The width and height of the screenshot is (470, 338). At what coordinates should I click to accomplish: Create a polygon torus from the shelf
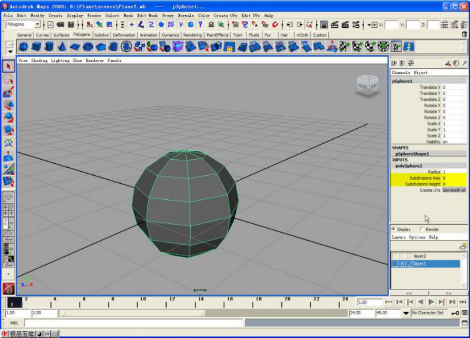pyautogui.click(x=88, y=47)
